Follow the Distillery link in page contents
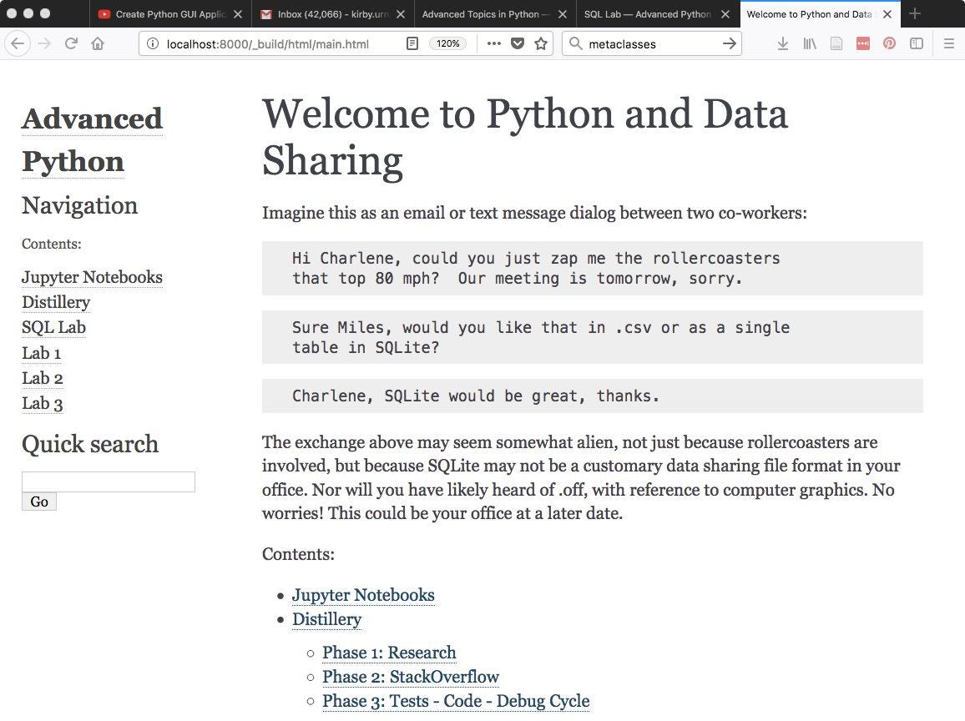This screenshot has width=965, height=721. (326, 619)
